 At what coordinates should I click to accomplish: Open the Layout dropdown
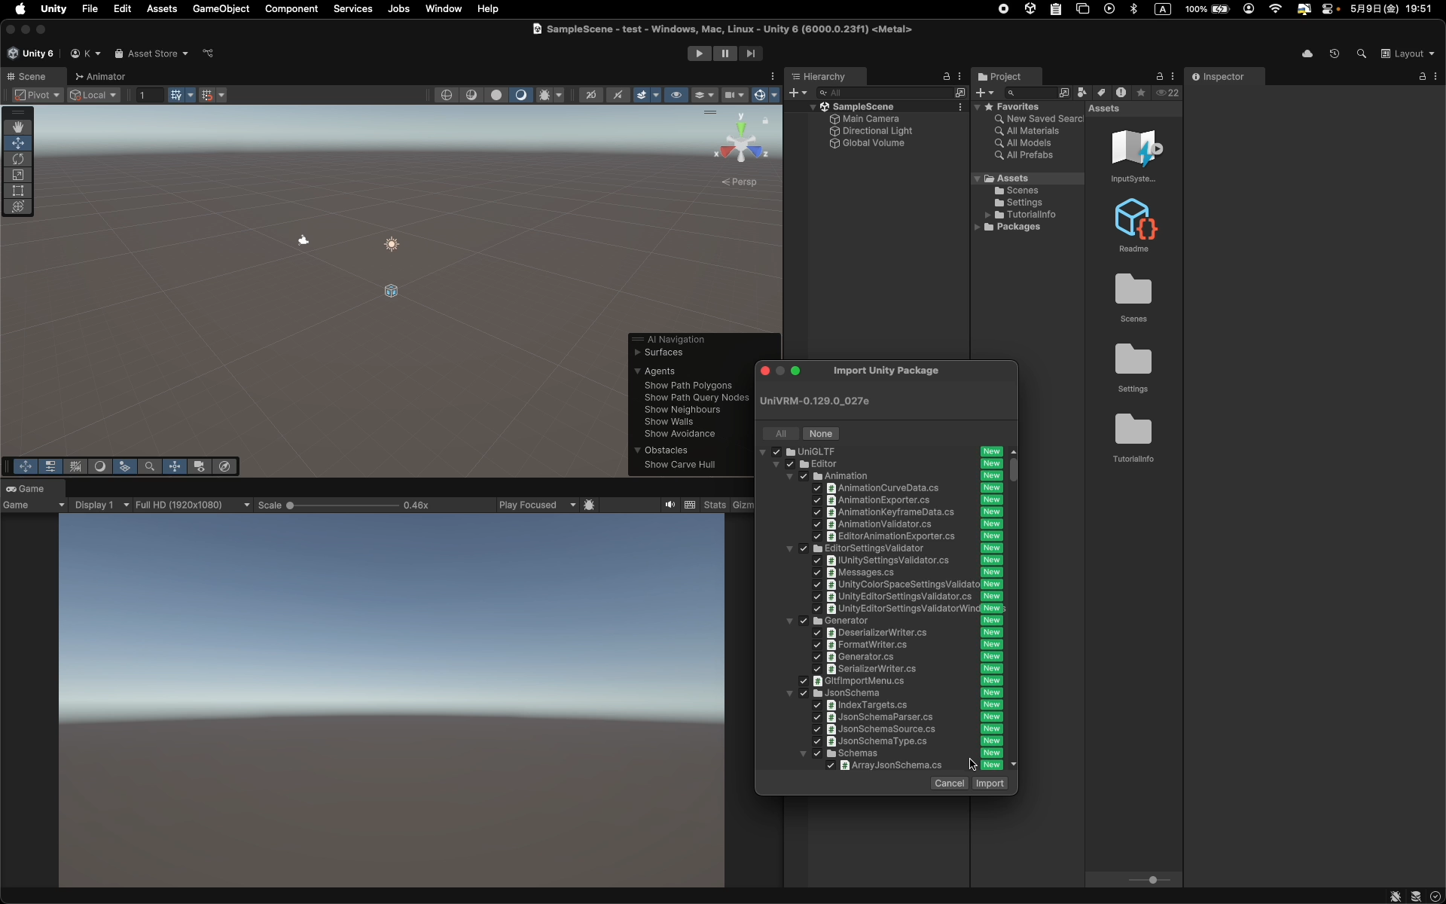[x=1408, y=53]
